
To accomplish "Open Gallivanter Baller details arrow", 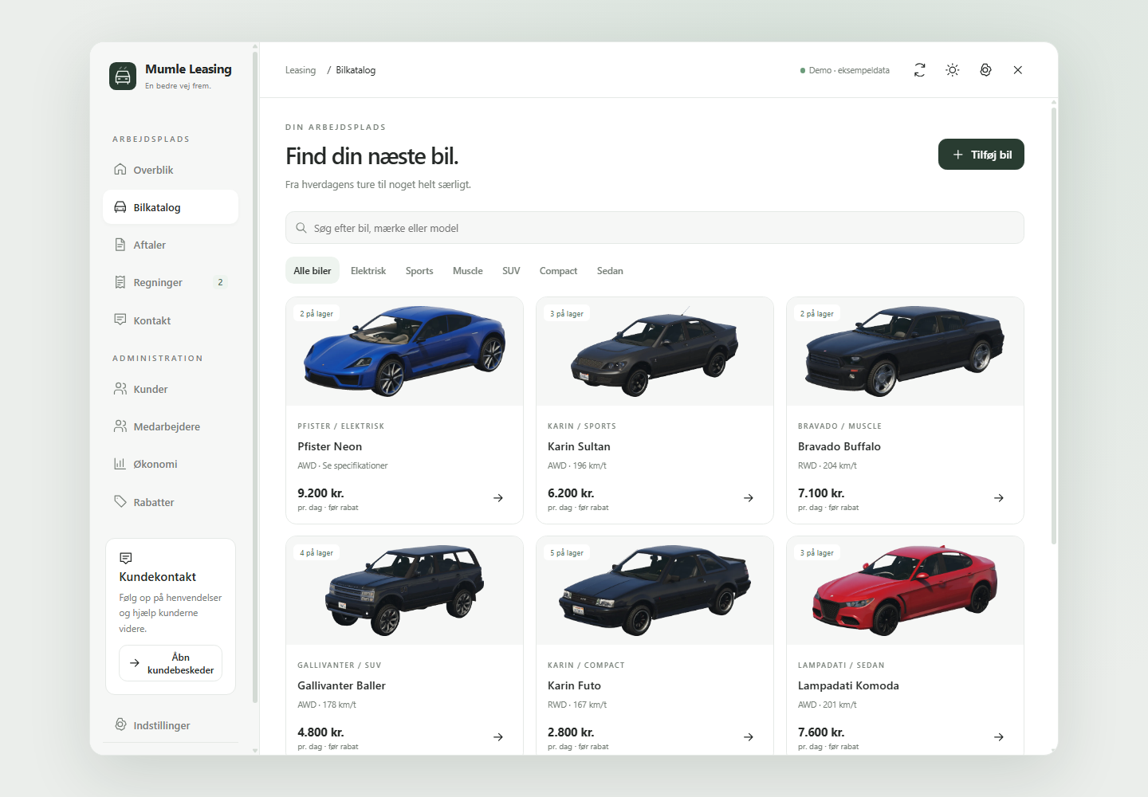I will tap(498, 737).
